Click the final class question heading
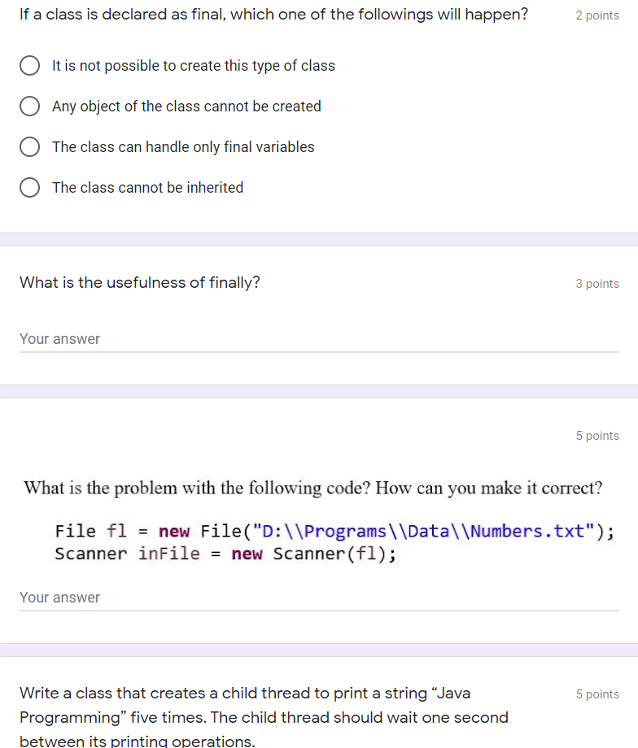 click(273, 15)
